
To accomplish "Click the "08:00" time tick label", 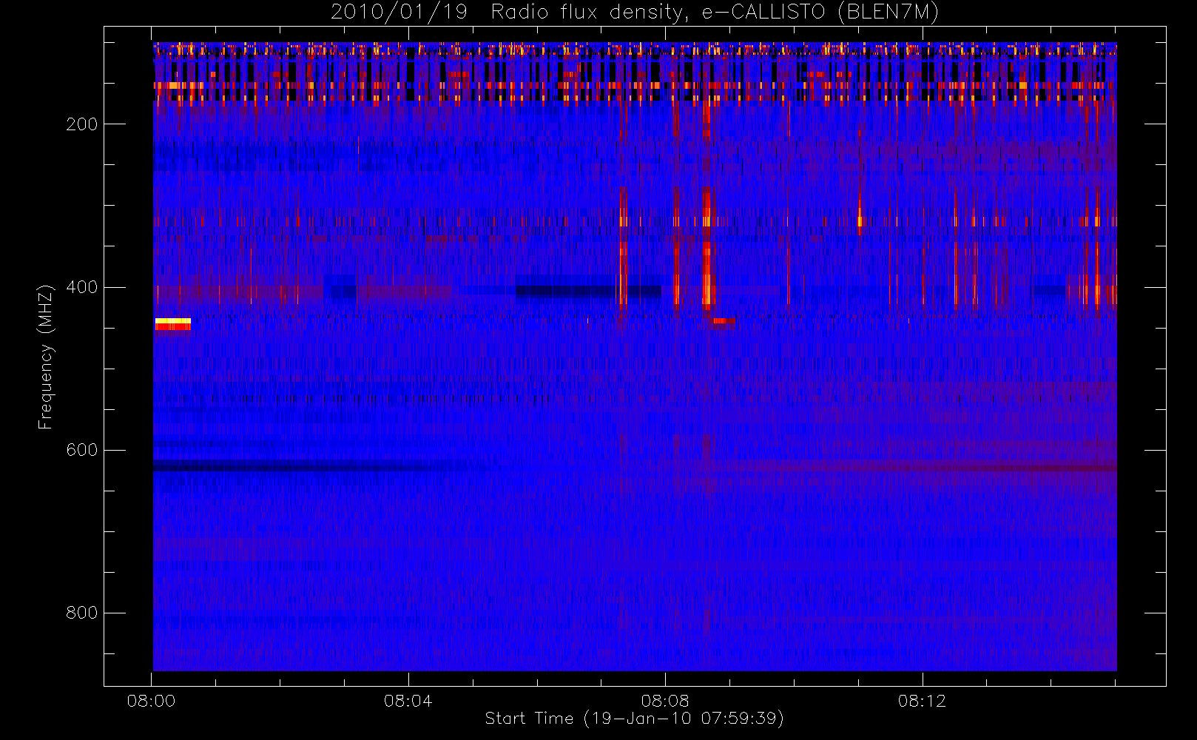I will 151,701.
